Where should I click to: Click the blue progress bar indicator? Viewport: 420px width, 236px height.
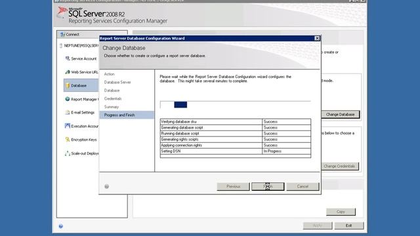(x=180, y=105)
